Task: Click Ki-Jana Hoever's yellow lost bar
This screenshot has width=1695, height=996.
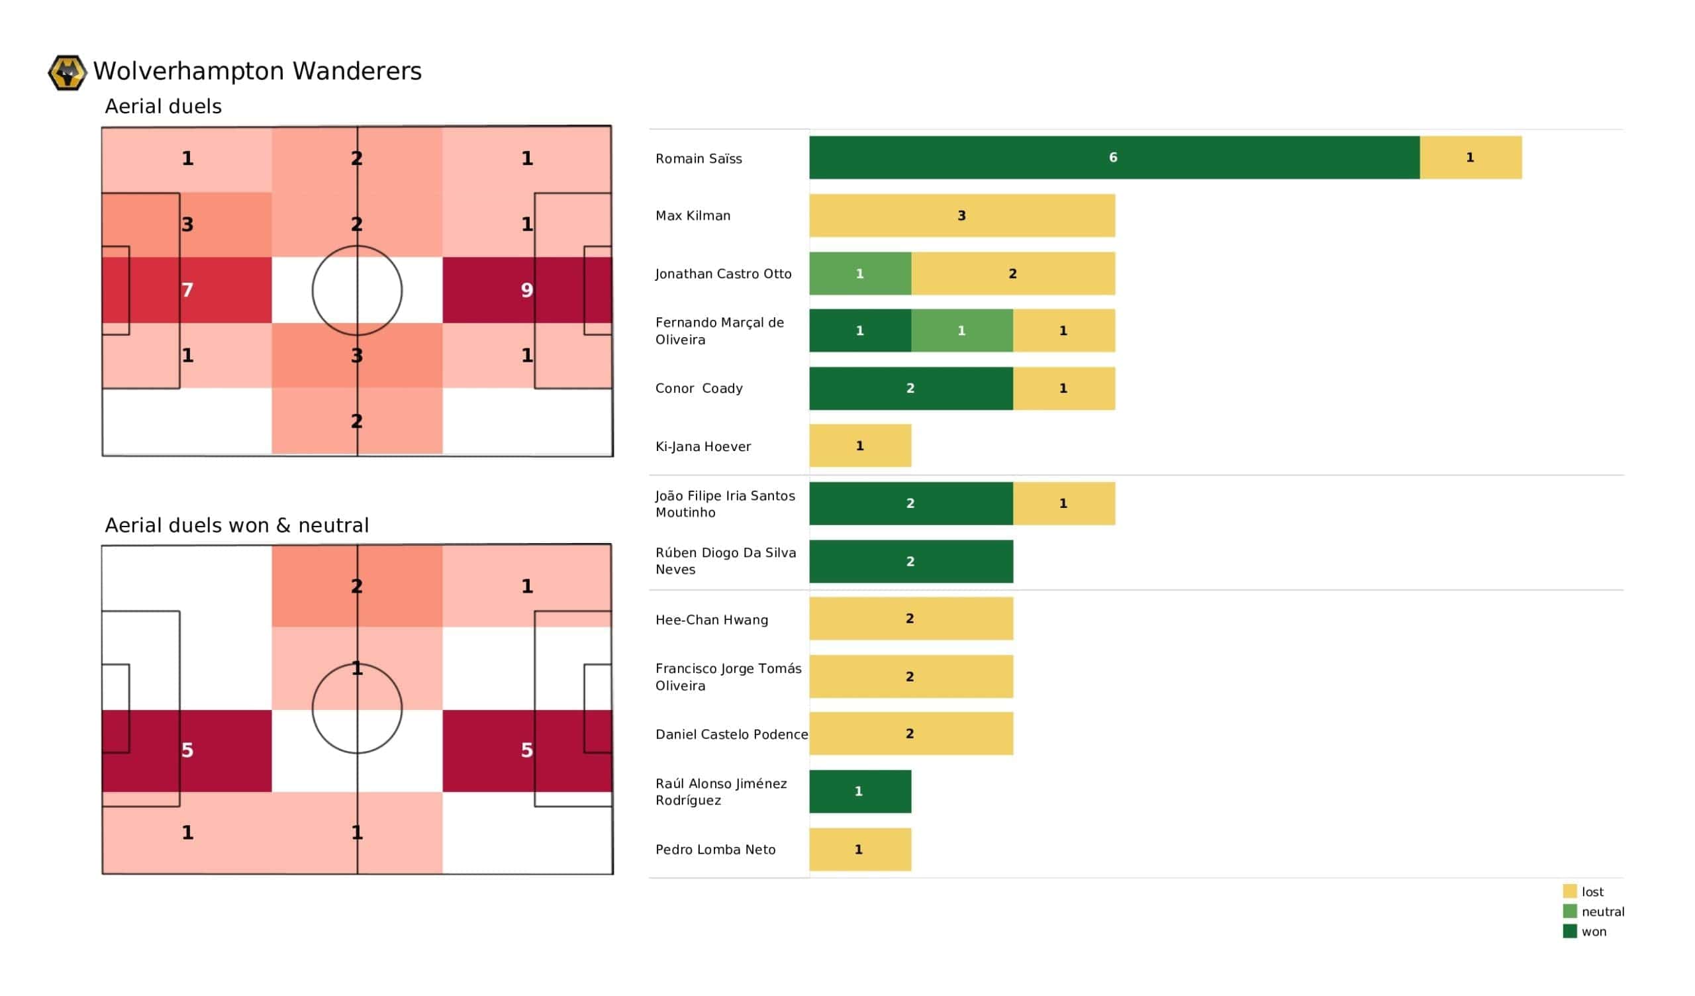Action: click(x=859, y=446)
